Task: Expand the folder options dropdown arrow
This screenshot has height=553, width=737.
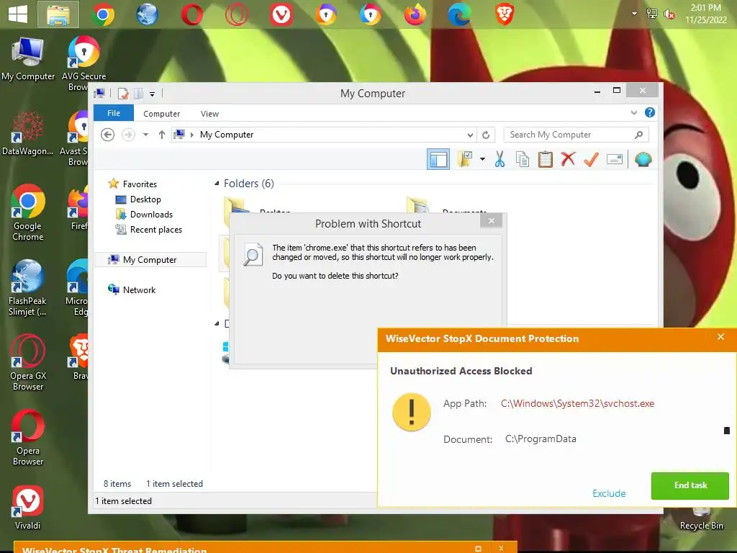Action: click(x=482, y=159)
